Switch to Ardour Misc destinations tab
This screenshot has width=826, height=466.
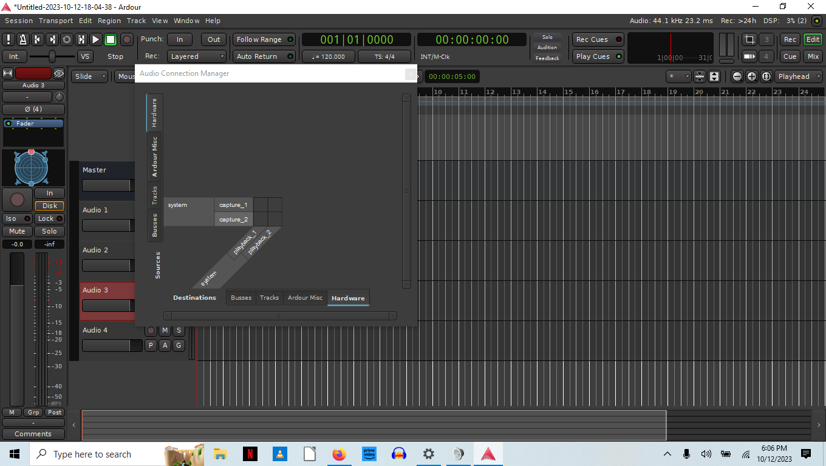(305, 298)
